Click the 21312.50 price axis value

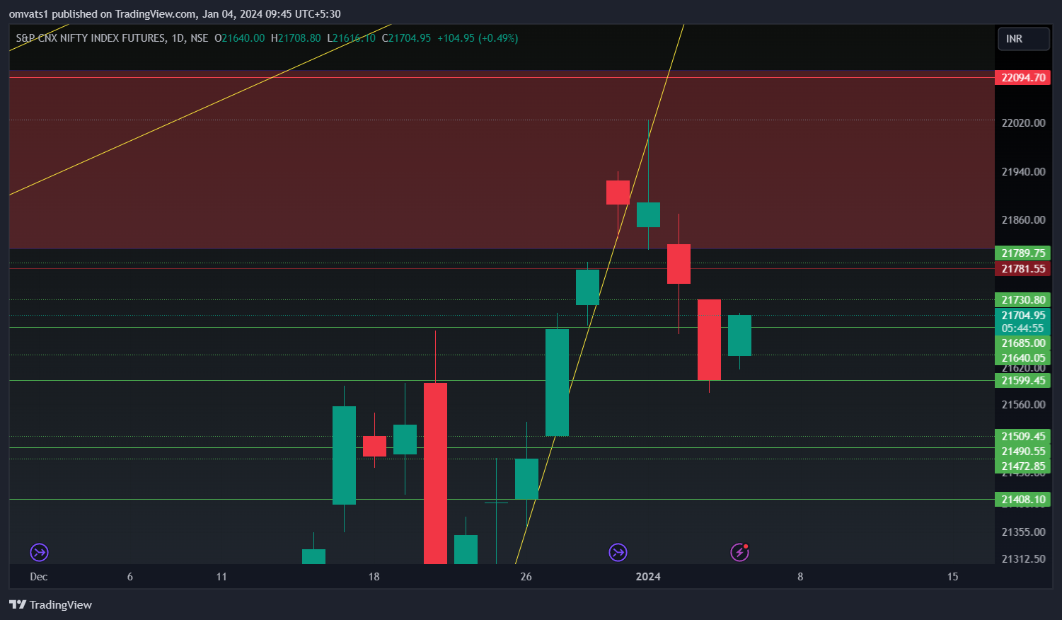pyautogui.click(x=1023, y=559)
